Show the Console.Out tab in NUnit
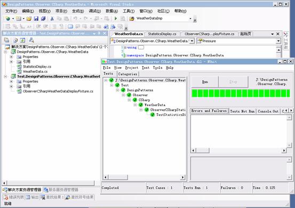 click(x=268, y=111)
